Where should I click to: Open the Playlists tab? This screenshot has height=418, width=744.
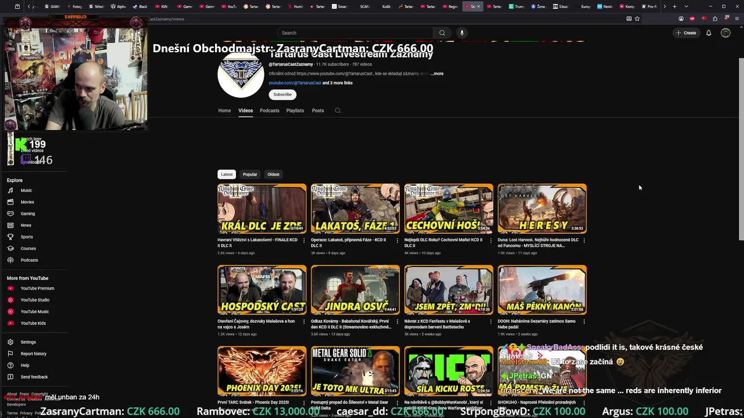295,110
